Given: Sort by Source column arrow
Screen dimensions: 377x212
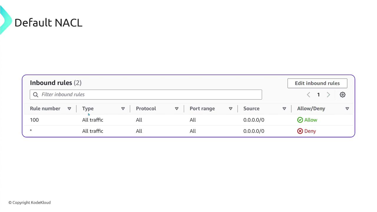Looking at the screenshot, I should [284, 109].
